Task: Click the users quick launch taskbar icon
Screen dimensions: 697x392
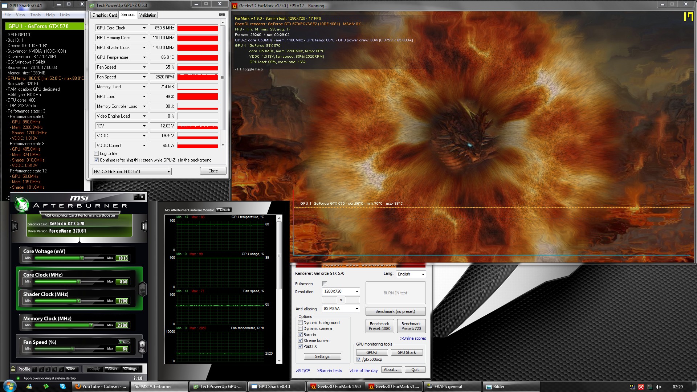Action: coord(29,387)
